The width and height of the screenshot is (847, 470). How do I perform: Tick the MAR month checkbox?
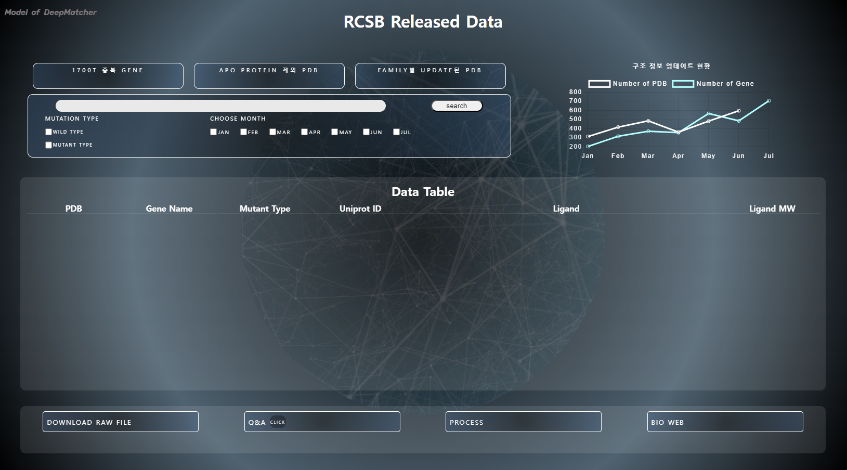click(x=272, y=132)
